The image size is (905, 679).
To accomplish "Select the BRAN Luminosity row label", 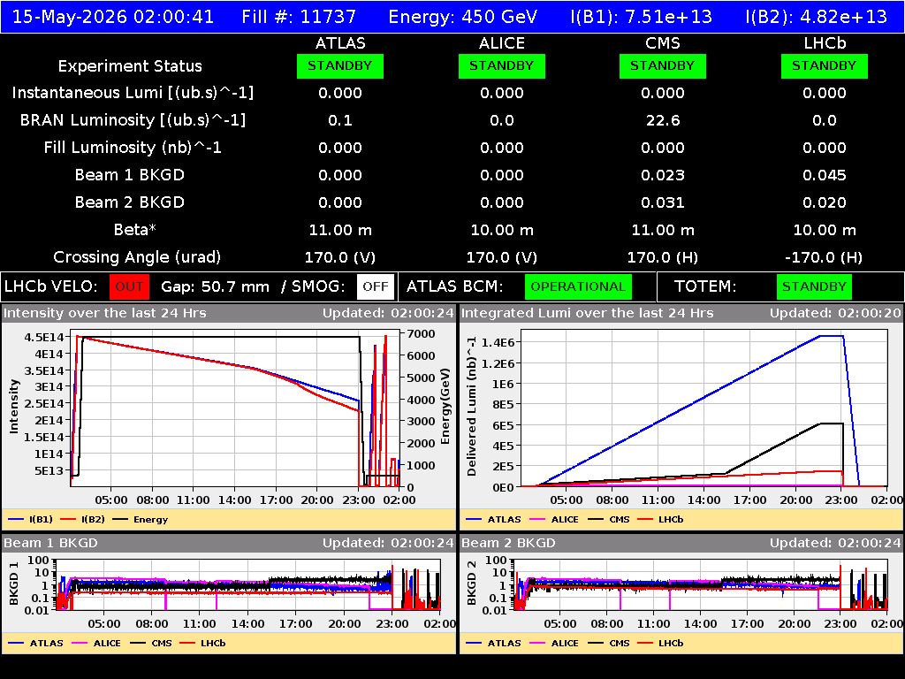I will point(133,120).
